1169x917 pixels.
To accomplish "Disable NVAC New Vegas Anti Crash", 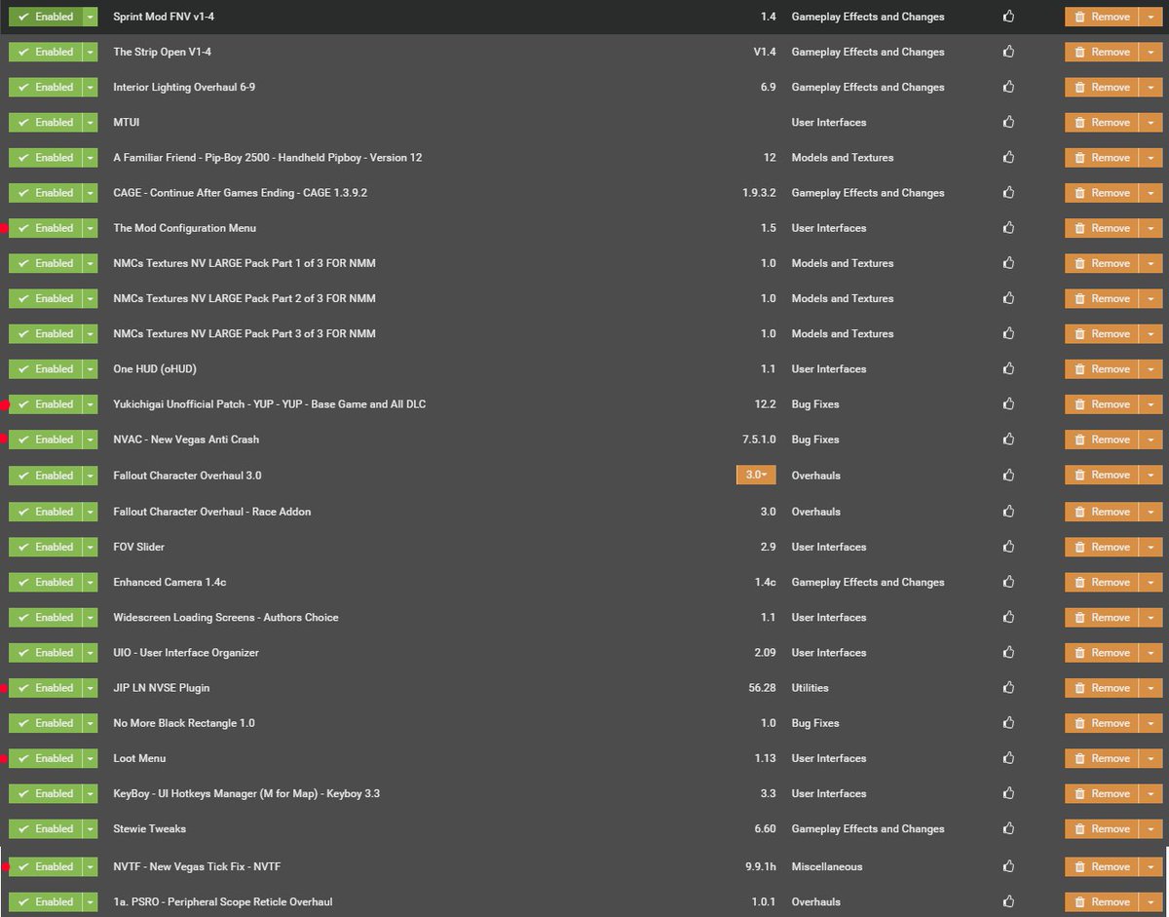I will (45, 439).
